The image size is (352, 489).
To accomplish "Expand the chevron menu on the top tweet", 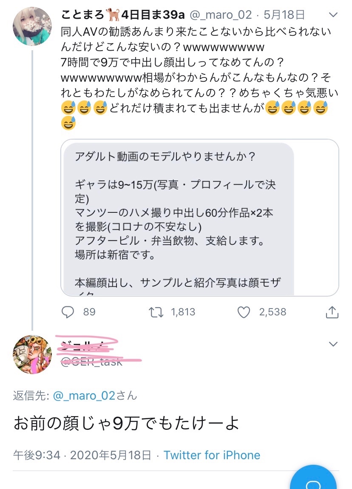I will (333, 14).
